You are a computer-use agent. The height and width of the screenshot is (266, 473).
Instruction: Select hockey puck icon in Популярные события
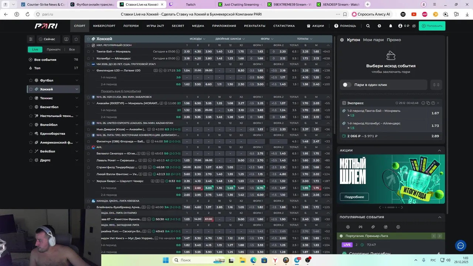click(373, 227)
